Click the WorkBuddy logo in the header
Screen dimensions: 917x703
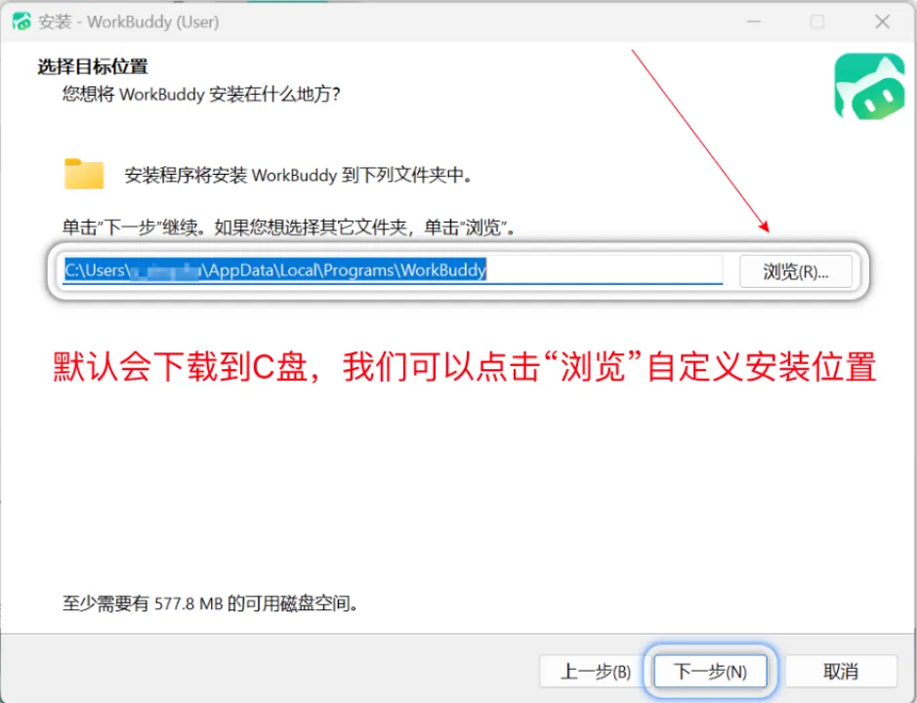click(x=869, y=87)
